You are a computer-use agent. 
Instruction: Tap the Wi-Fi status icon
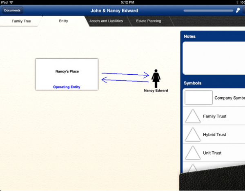(x=11, y=2)
